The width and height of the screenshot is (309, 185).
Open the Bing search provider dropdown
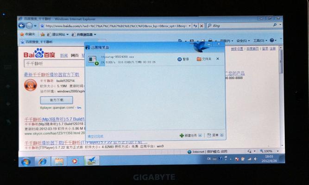coord(280,25)
